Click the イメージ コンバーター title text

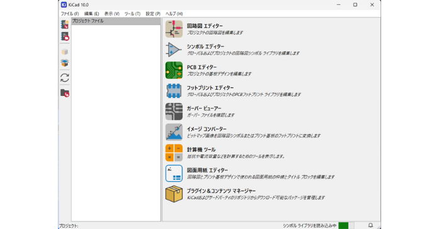(x=207, y=129)
